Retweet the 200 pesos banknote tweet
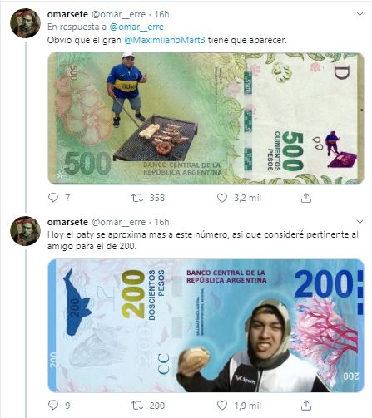Viewport: 372px width, 418px height. tap(137, 406)
